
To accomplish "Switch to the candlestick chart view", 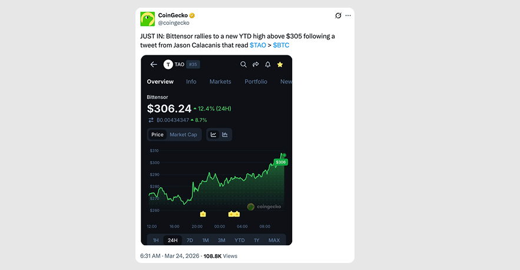I will (225, 135).
